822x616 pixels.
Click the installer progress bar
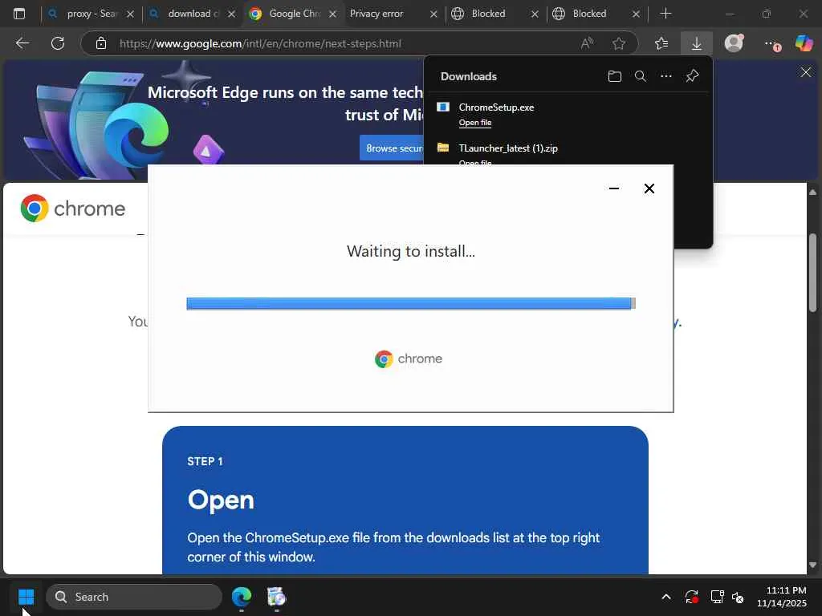tap(411, 303)
